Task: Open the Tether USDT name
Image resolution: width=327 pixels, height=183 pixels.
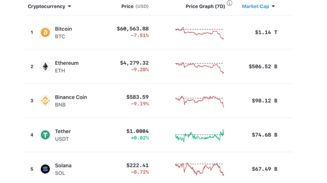Action: (63, 135)
